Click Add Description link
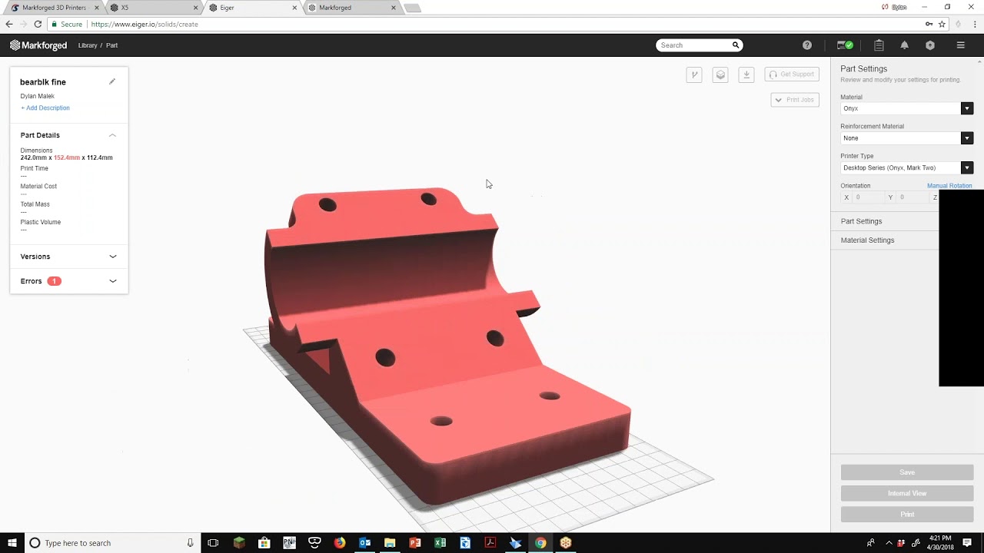 (45, 108)
